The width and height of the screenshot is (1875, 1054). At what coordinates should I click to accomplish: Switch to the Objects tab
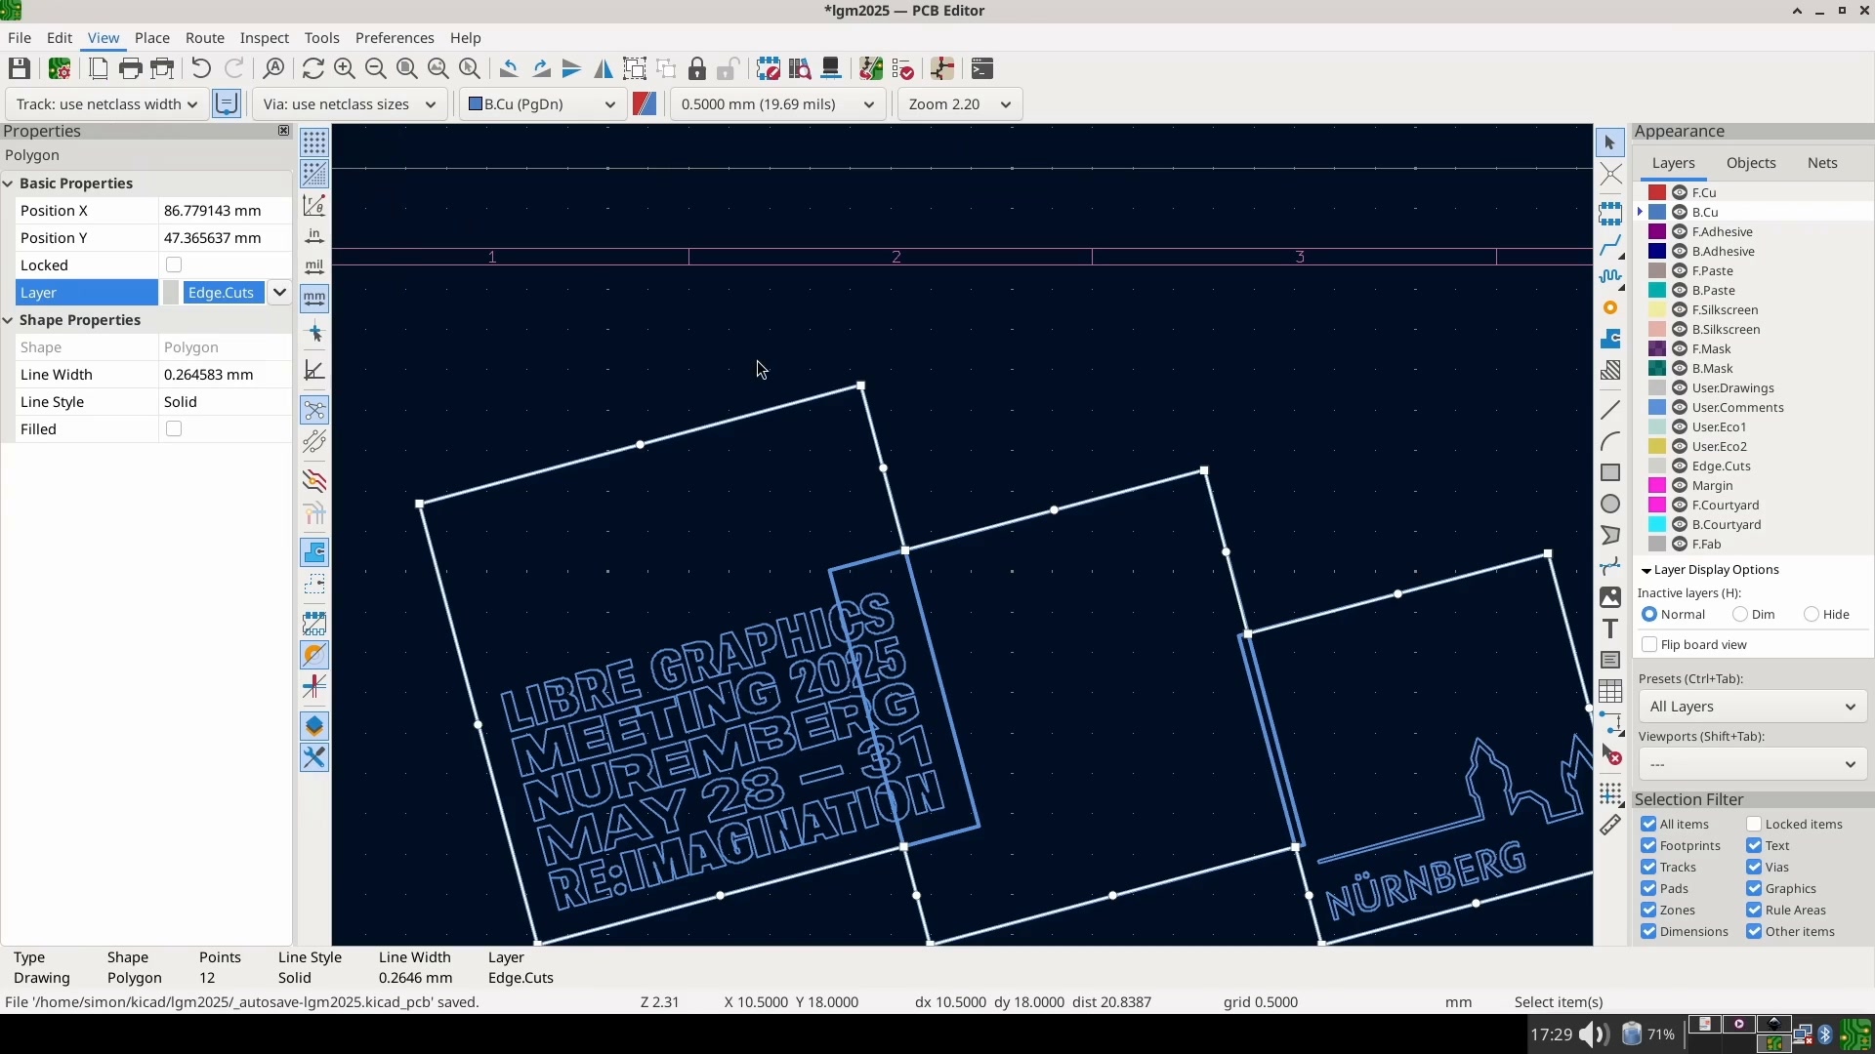tap(1750, 163)
